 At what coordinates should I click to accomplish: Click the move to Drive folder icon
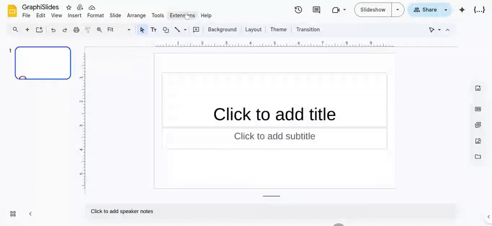coord(80,7)
